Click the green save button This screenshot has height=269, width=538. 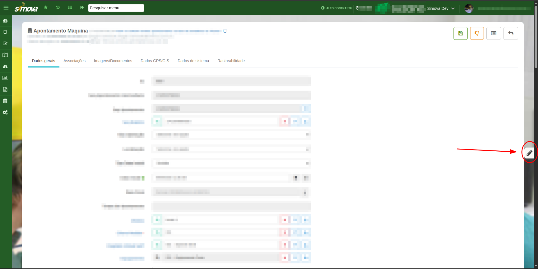[460, 33]
